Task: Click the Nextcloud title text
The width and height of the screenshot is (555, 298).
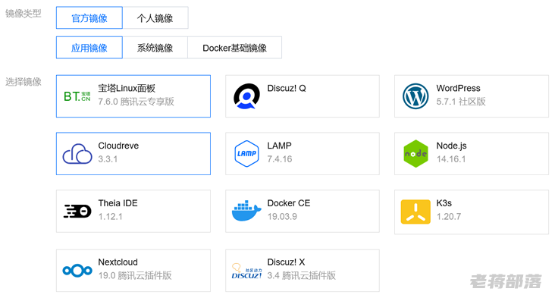Action: 118,262
